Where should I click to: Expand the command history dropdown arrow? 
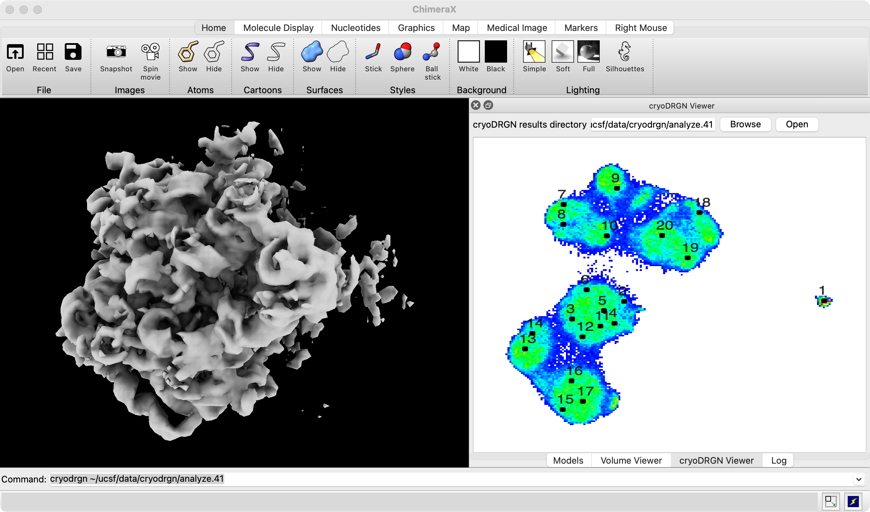pos(859,479)
